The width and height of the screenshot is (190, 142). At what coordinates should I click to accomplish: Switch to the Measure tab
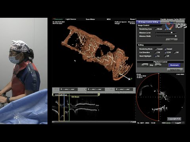pyautogui.click(x=172, y=22)
